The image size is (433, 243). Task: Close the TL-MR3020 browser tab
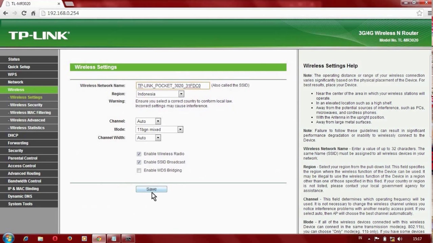[x=59, y=4]
